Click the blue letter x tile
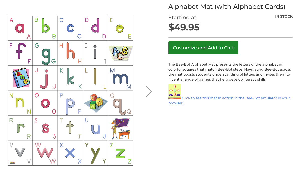The height and width of the screenshot is (169, 301). pos(70,153)
